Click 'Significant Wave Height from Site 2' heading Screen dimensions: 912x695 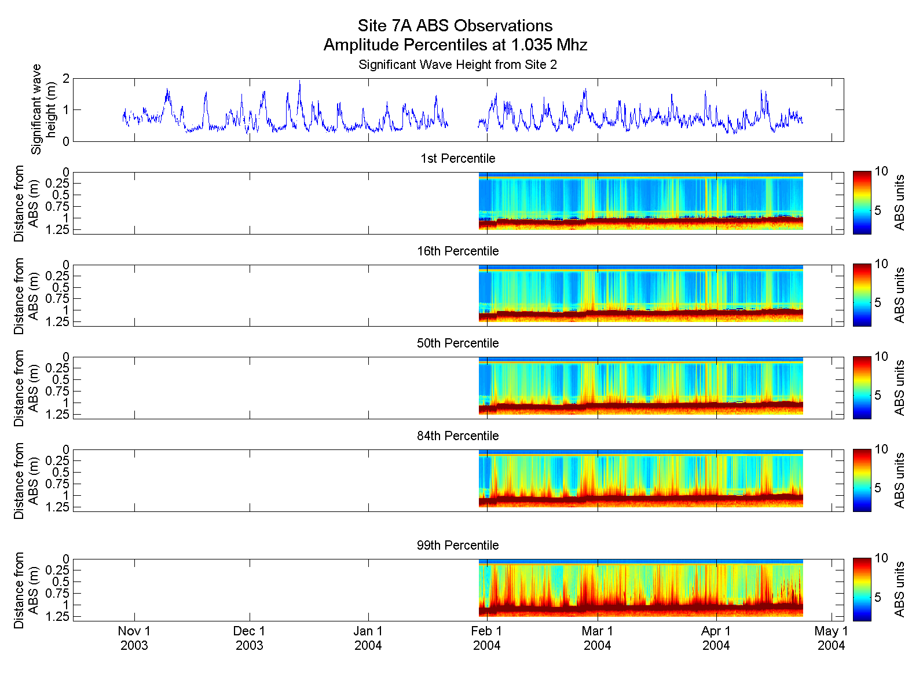tap(457, 64)
